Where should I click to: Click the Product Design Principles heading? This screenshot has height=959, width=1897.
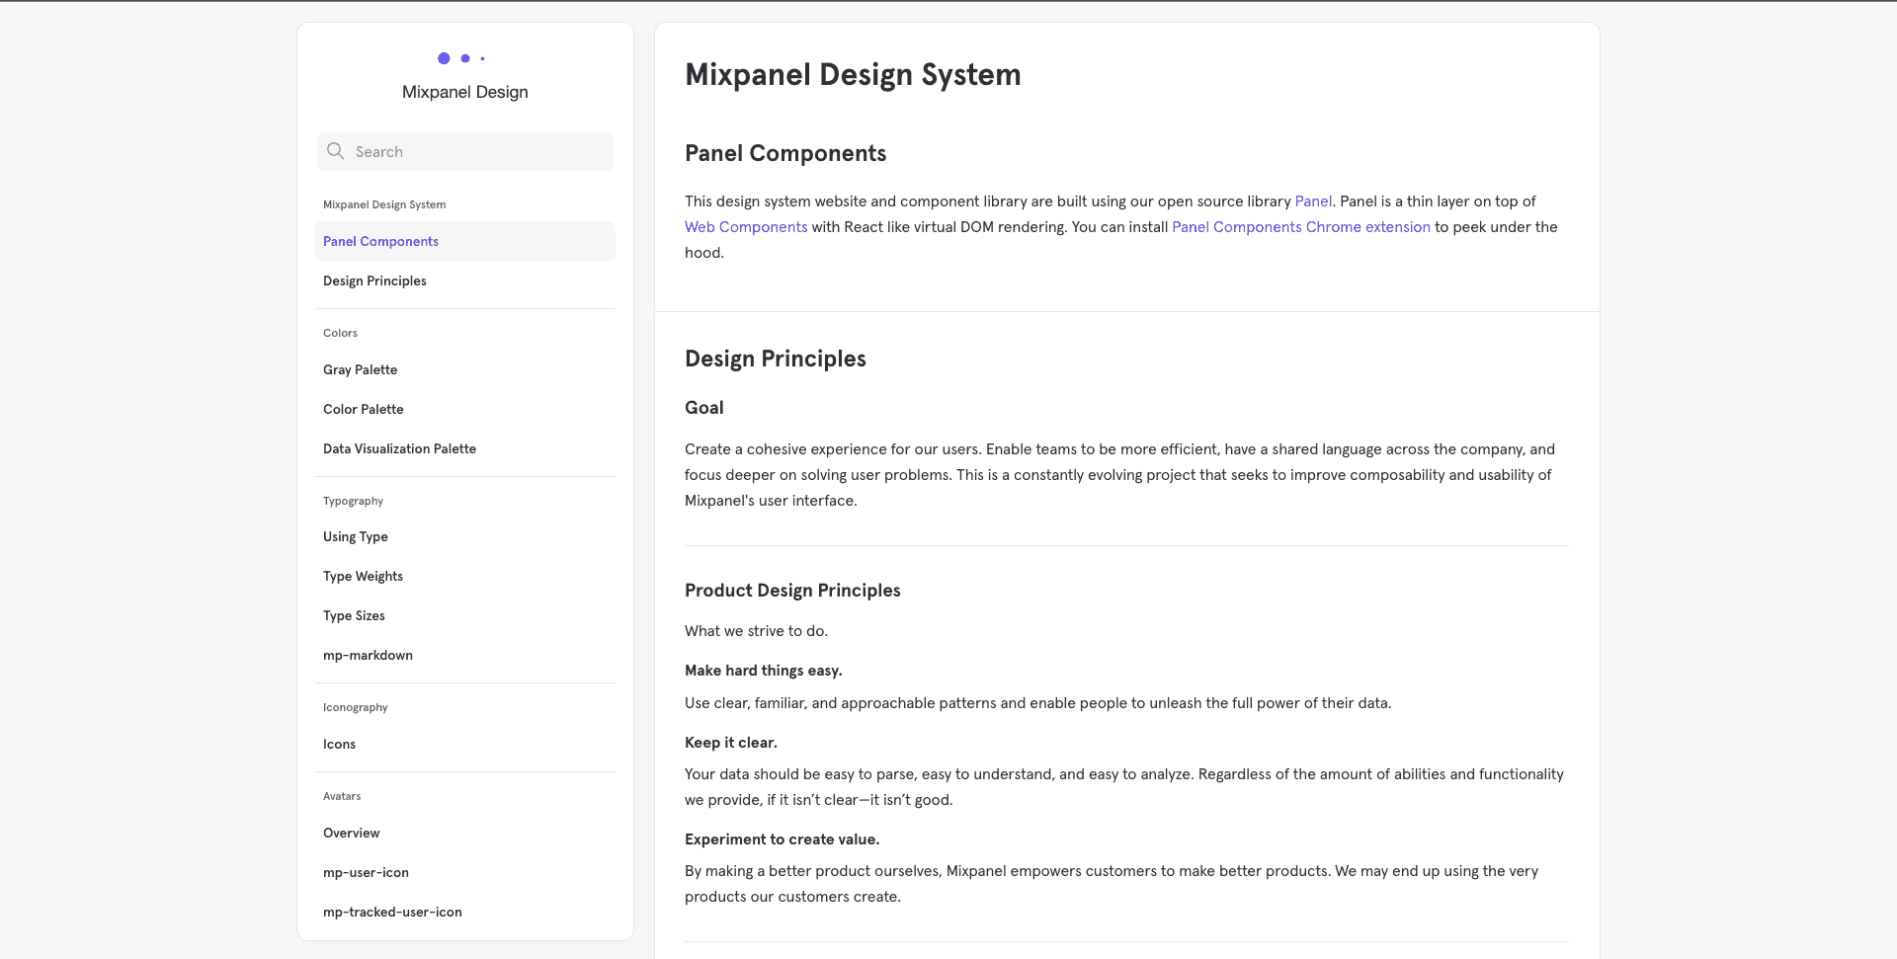[792, 591]
